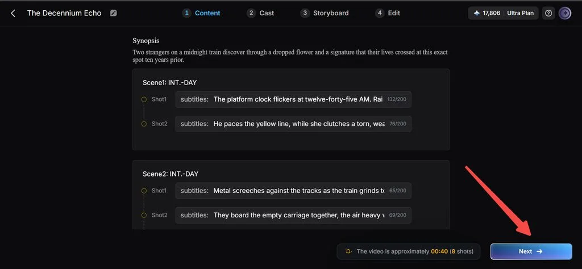
Task: Edit the project title pencil icon
Action: [x=114, y=13]
